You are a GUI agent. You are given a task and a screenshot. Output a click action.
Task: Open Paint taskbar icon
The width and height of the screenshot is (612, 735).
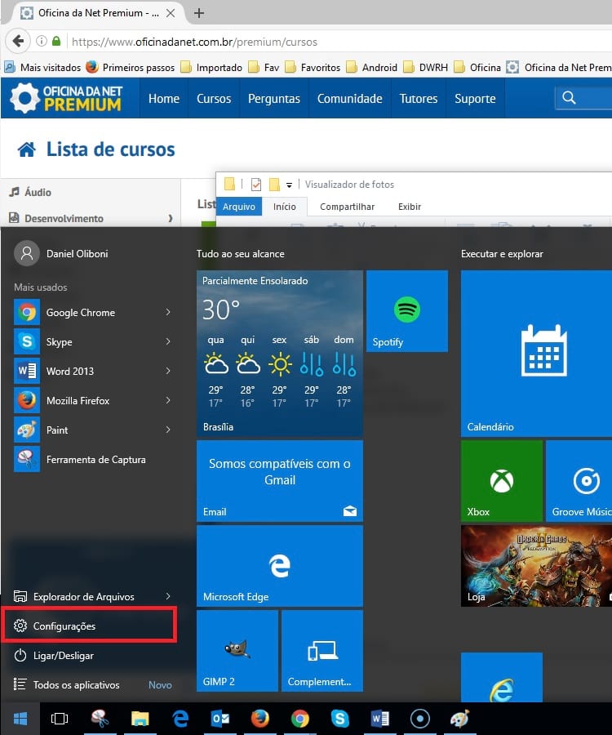pos(459,718)
